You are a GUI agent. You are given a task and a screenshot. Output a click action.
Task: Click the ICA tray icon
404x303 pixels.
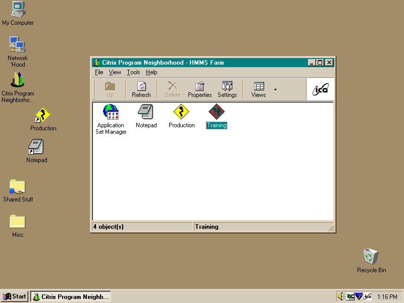tap(368, 296)
